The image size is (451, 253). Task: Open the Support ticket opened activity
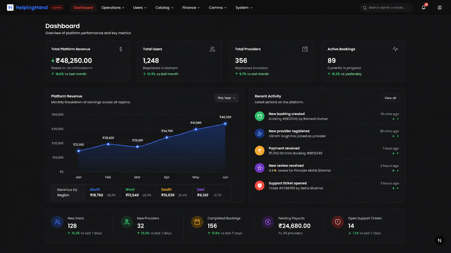pyautogui.click(x=327, y=185)
